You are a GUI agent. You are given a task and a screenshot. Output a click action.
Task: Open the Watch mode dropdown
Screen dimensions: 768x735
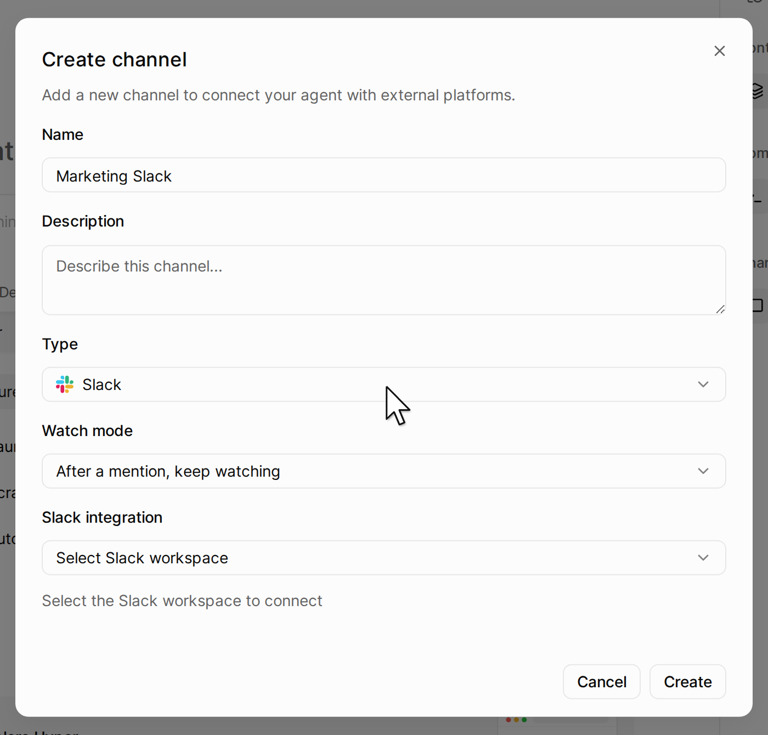click(384, 471)
